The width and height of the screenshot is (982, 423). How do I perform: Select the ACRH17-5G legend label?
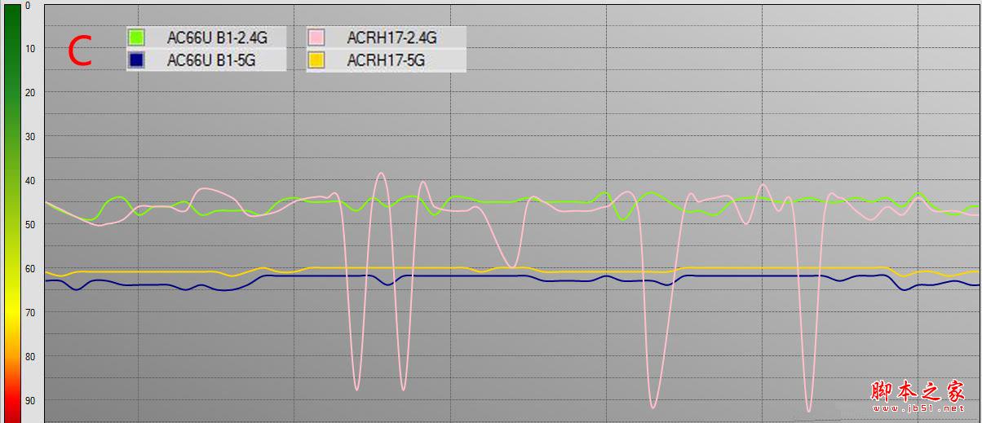(386, 59)
